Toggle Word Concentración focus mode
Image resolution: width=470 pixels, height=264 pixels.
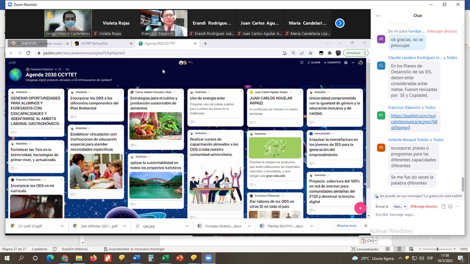364,249
